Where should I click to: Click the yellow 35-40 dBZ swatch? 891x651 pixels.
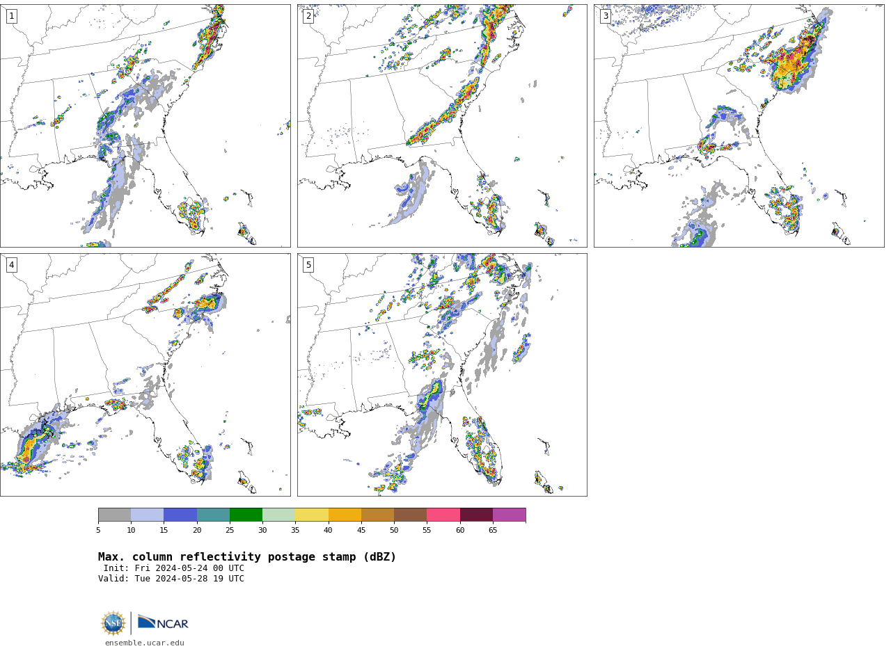pyautogui.click(x=312, y=515)
